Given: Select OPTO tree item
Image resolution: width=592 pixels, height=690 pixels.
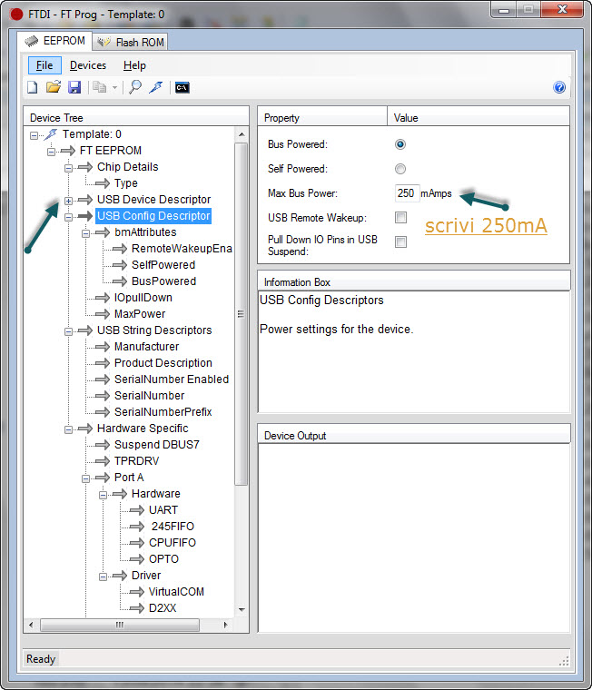Looking at the screenshot, I should click(x=163, y=559).
